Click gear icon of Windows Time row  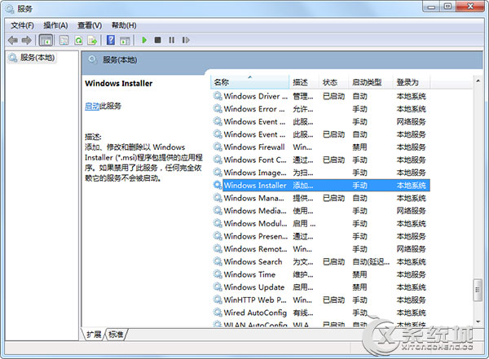pos(218,274)
